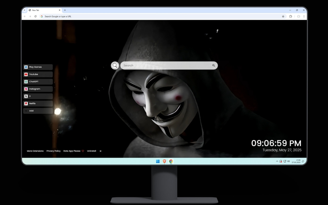Open the Youtube shortcut

(x=38, y=74)
